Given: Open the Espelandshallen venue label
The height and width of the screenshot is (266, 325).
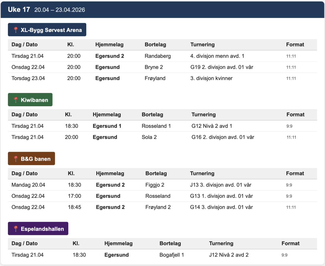Looking at the screenshot, I should 38,229.
